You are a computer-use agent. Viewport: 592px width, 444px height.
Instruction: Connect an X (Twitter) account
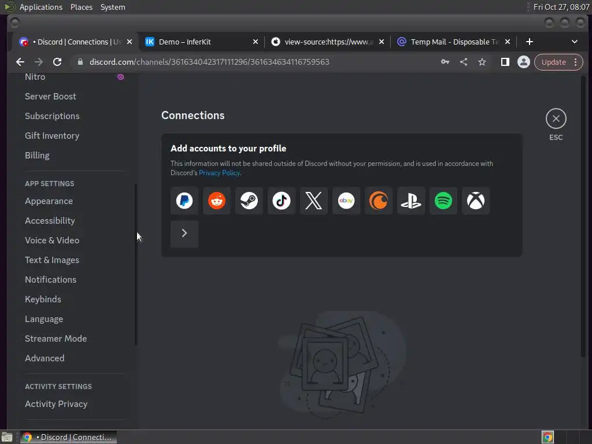pos(314,201)
